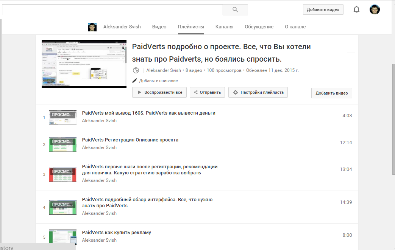Click author Aleksander Svish under video 3

pyautogui.click(x=99, y=180)
